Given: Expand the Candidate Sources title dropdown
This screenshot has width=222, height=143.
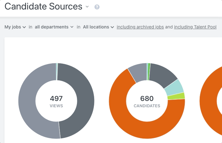Looking at the screenshot, I should point(87,7).
